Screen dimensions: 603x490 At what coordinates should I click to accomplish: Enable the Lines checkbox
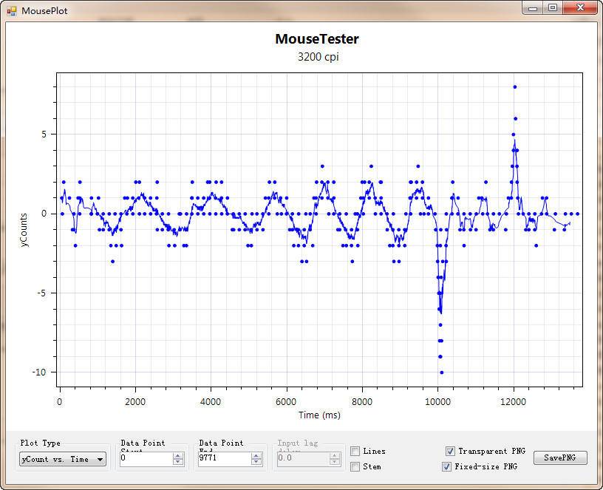click(x=355, y=451)
